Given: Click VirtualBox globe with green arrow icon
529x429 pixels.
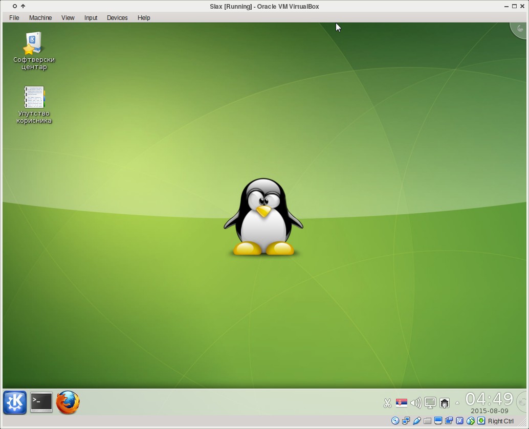Looking at the screenshot, I should [x=471, y=421].
